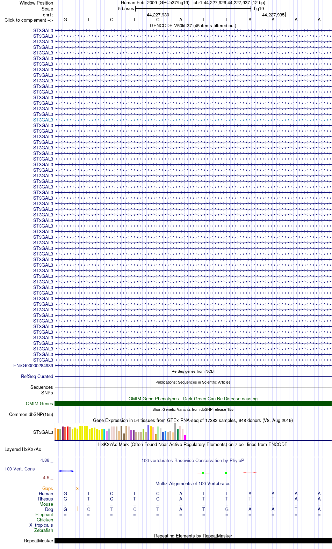Click the 44,227,935 position marker
This screenshot has width=332, height=549.
[x=274, y=15]
